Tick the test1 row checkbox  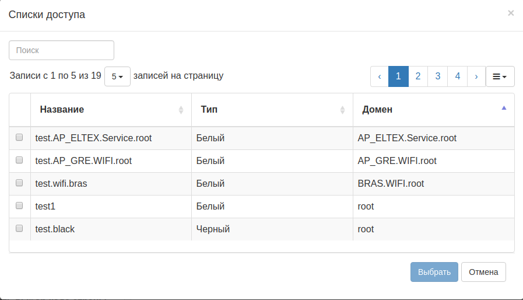tap(19, 206)
